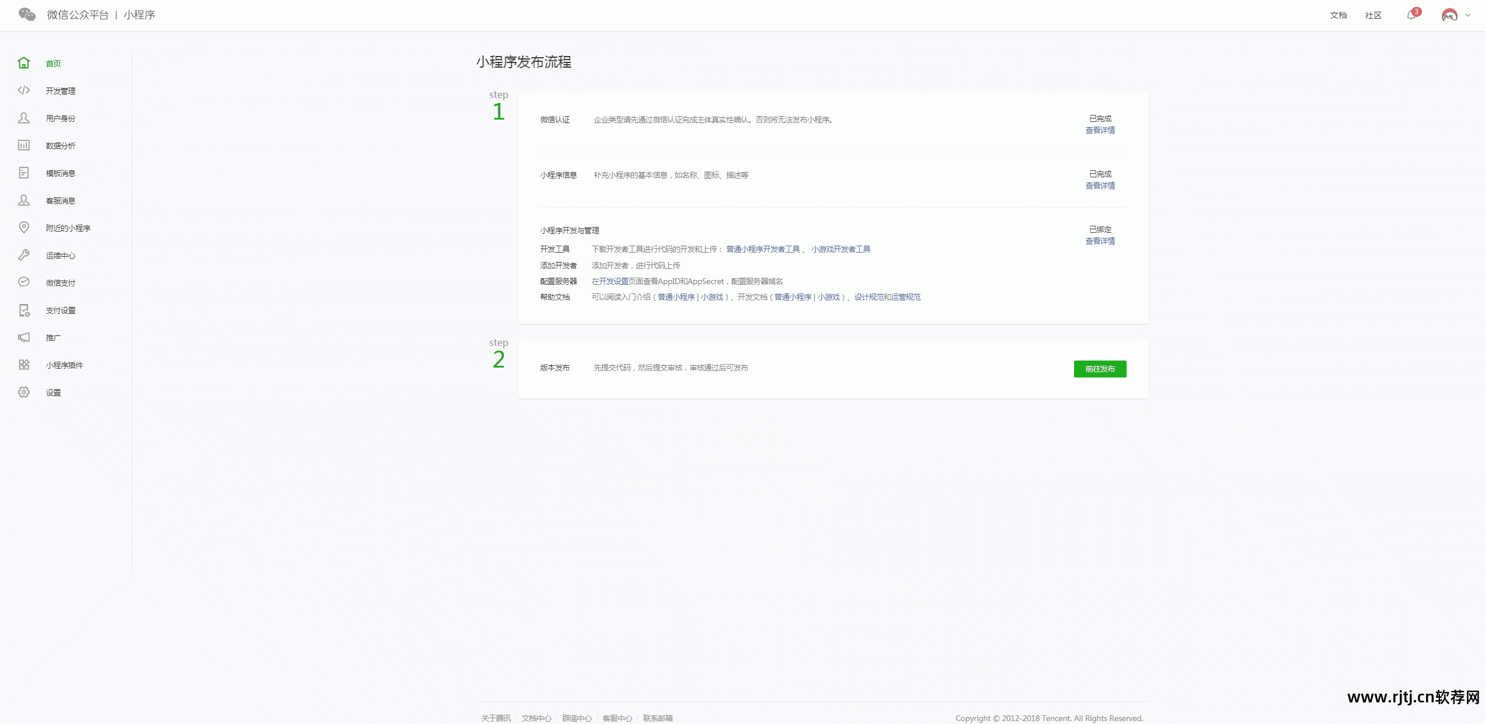The height and width of the screenshot is (724, 1485).
Task: Click the WeChat logo at top left
Action: (27, 15)
